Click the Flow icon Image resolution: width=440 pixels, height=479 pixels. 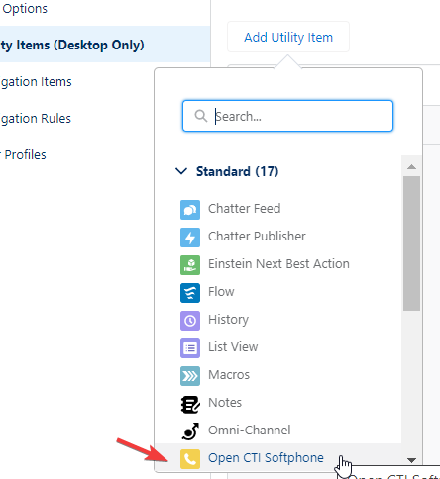[190, 293]
